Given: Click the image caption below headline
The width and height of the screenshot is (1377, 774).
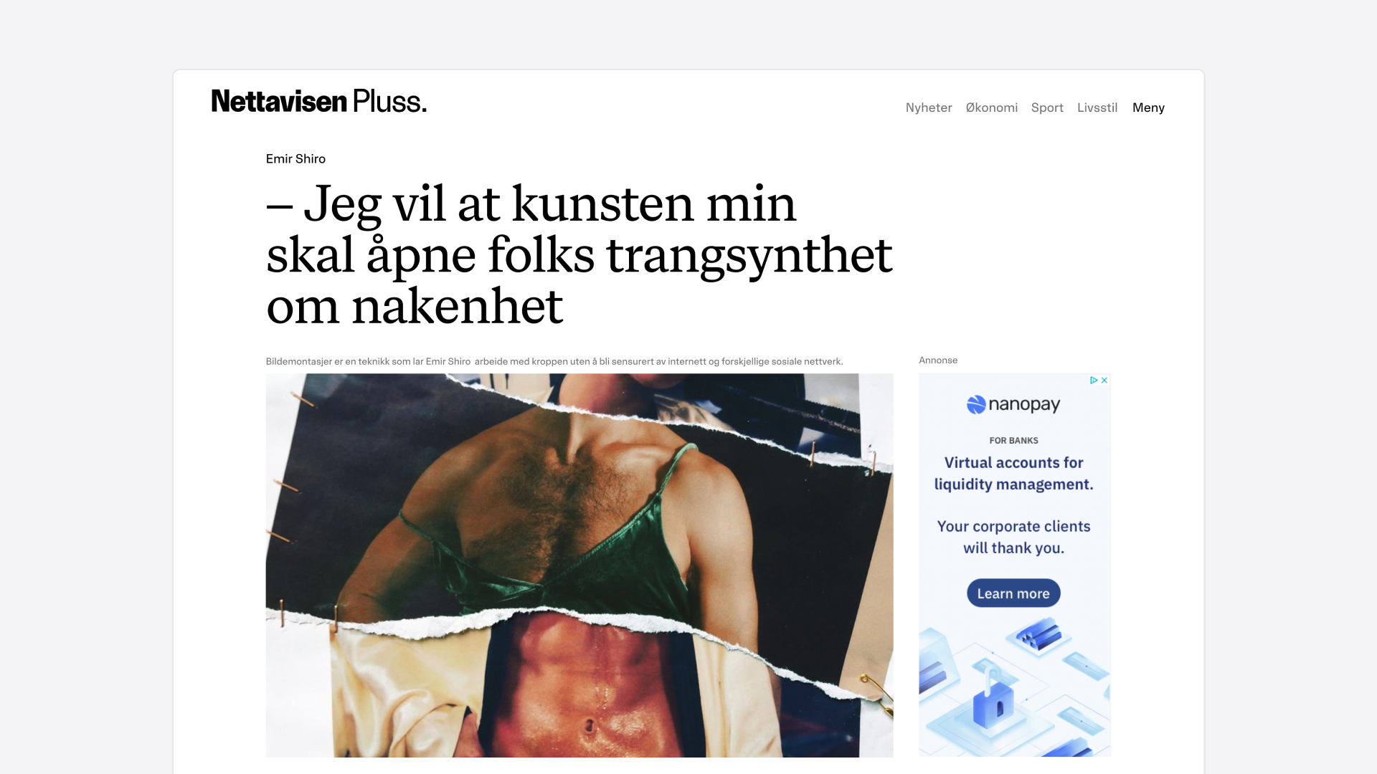Looking at the screenshot, I should pos(554,361).
